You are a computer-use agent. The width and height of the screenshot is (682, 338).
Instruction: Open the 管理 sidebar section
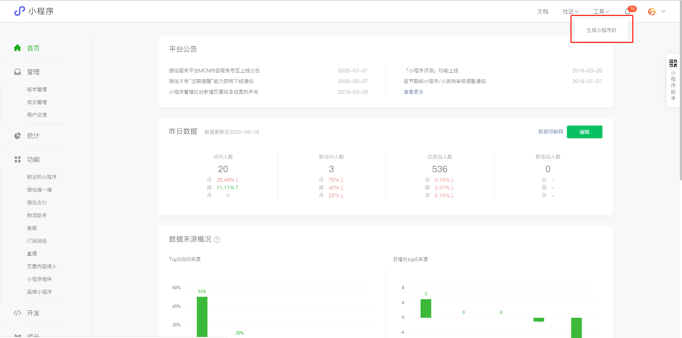pyautogui.click(x=33, y=72)
